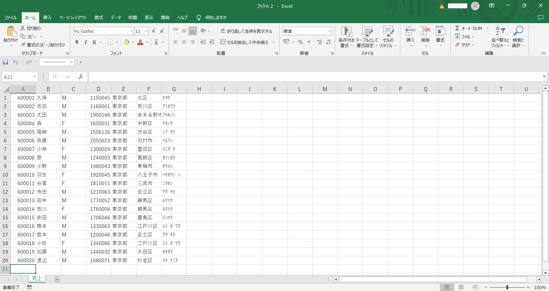Decrease font size with small A icon

pyautogui.click(x=162, y=31)
